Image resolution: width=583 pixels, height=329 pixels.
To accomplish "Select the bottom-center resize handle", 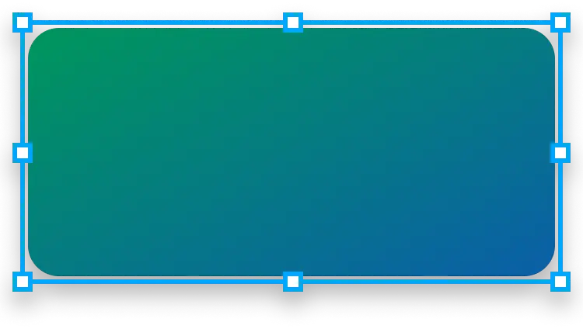I will [x=292, y=281].
